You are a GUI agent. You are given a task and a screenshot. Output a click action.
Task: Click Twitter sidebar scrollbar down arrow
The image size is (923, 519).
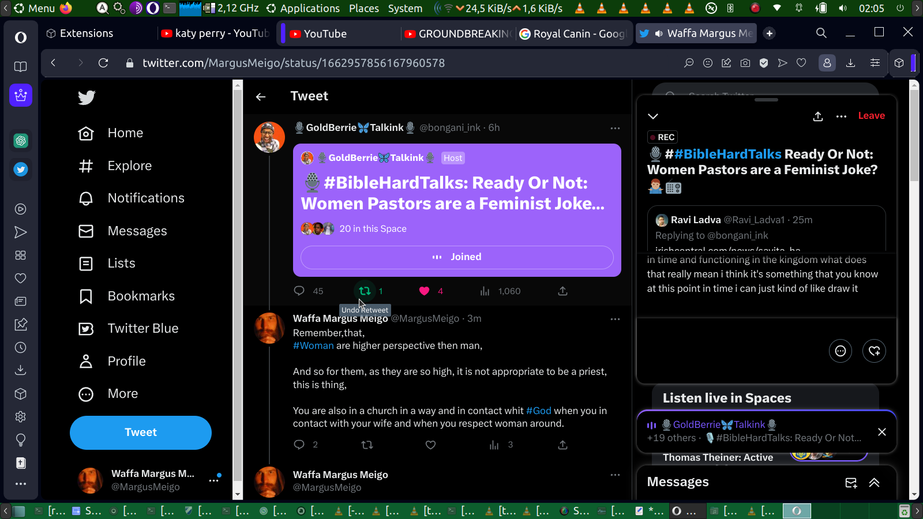(x=238, y=495)
